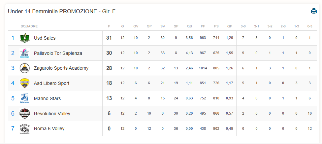
Task: Click the Asd Libero Sport logo
Action: pos(25,83)
